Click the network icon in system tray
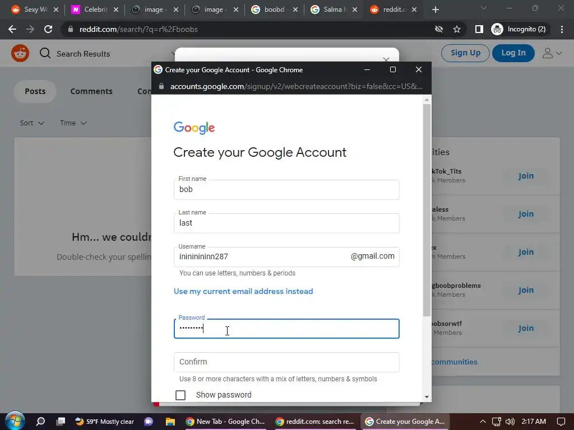 point(496,422)
